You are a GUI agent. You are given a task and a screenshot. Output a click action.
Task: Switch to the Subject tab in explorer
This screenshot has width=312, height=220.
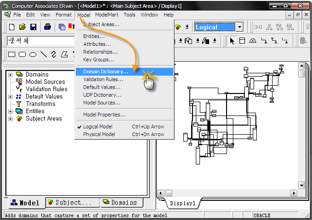pos(72,203)
